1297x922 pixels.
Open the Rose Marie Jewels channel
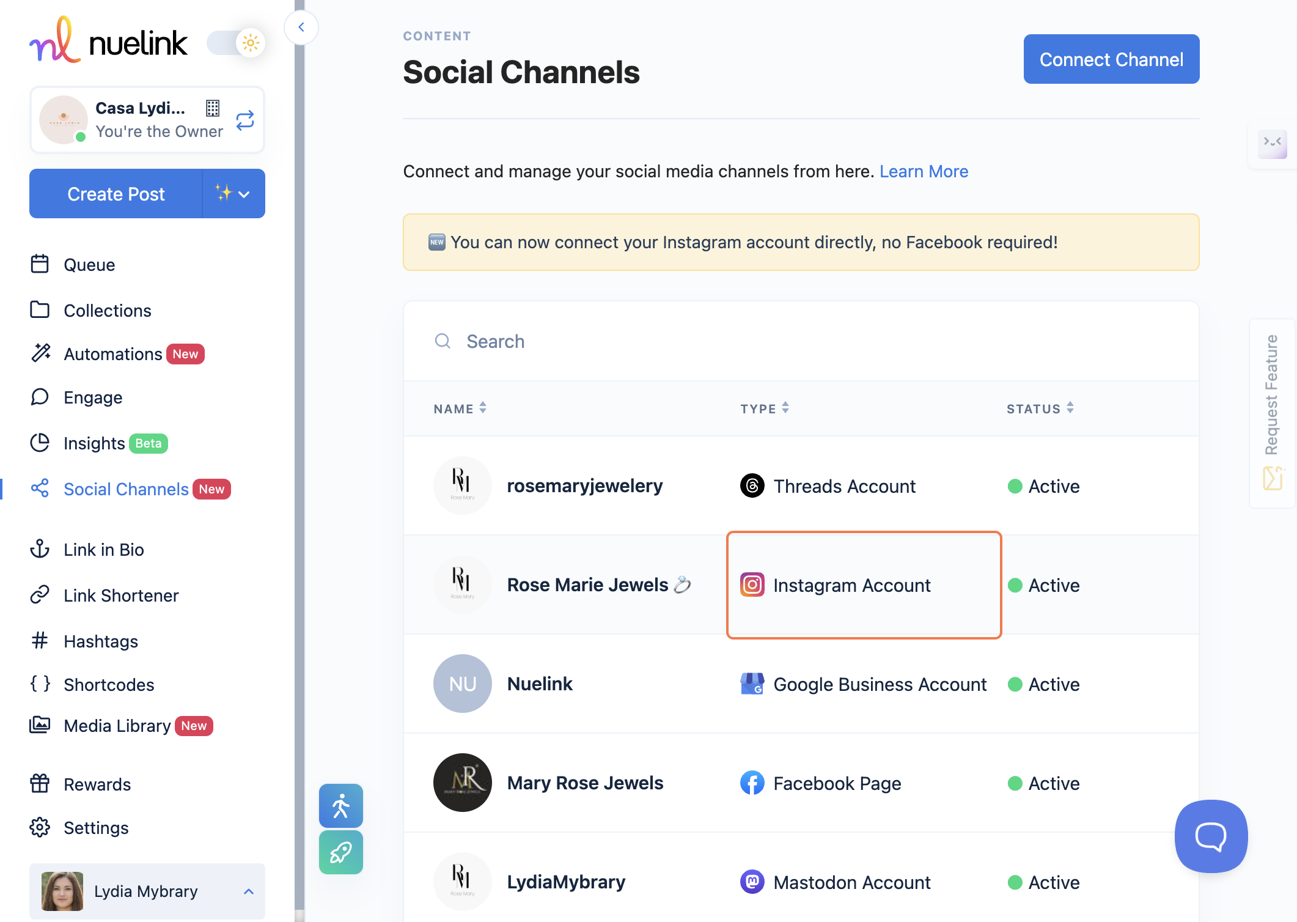[x=599, y=585]
